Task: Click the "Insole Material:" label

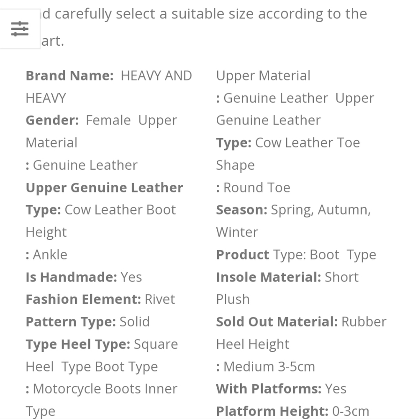Action: [x=268, y=277]
